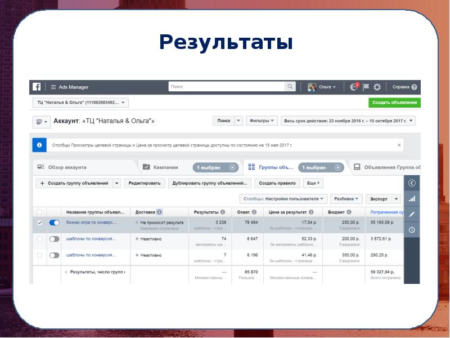Screen dimensions: 450x338
Task: Collapse the right sidebar arrow icon
Action: pyautogui.click(x=412, y=183)
